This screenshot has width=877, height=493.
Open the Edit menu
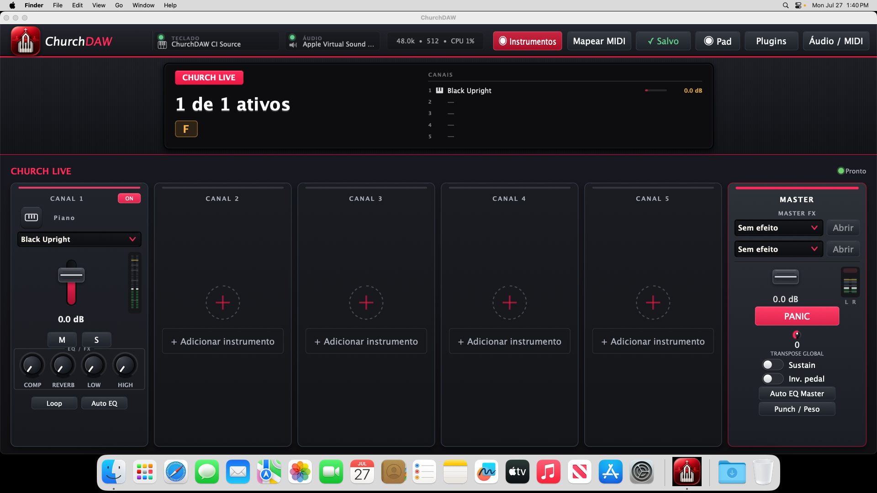(77, 5)
